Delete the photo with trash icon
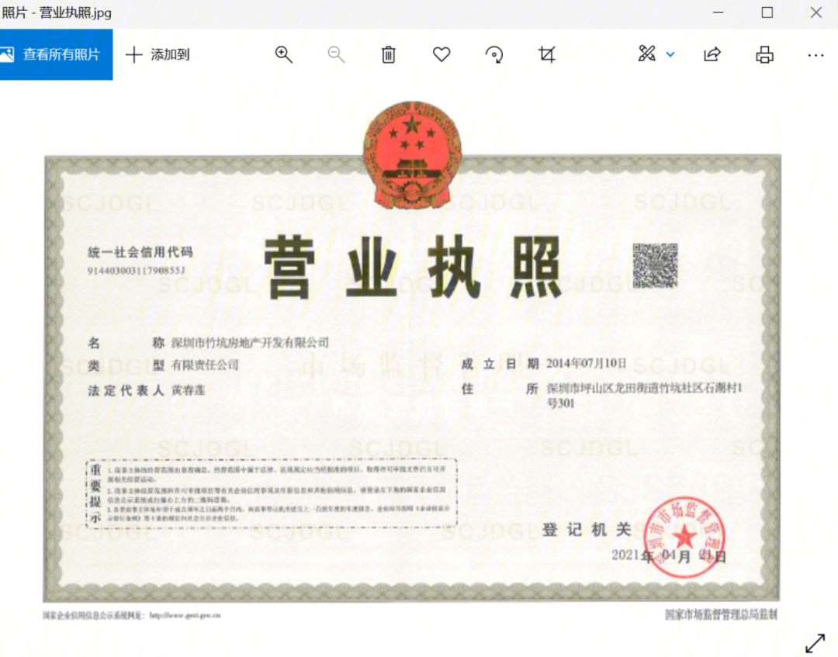The width and height of the screenshot is (838, 657). 389,54
